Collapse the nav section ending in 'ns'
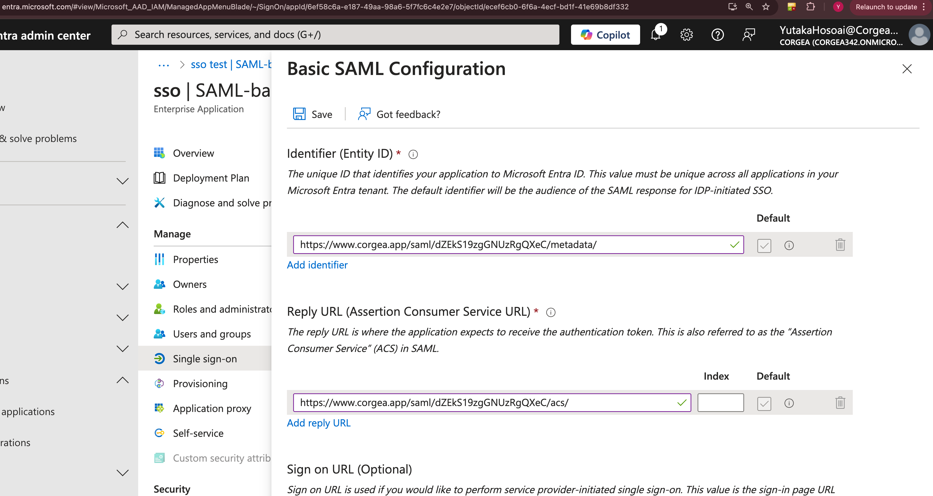This screenshot has height=496, width=933. pos(123,380)
